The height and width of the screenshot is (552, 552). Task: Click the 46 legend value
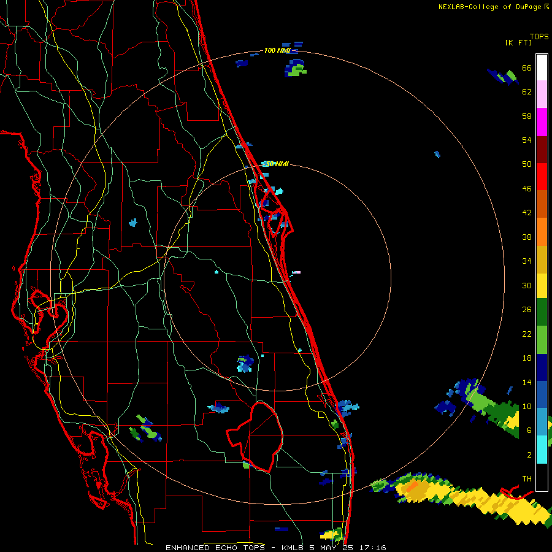pyautogui.click(x=527, y=189)
